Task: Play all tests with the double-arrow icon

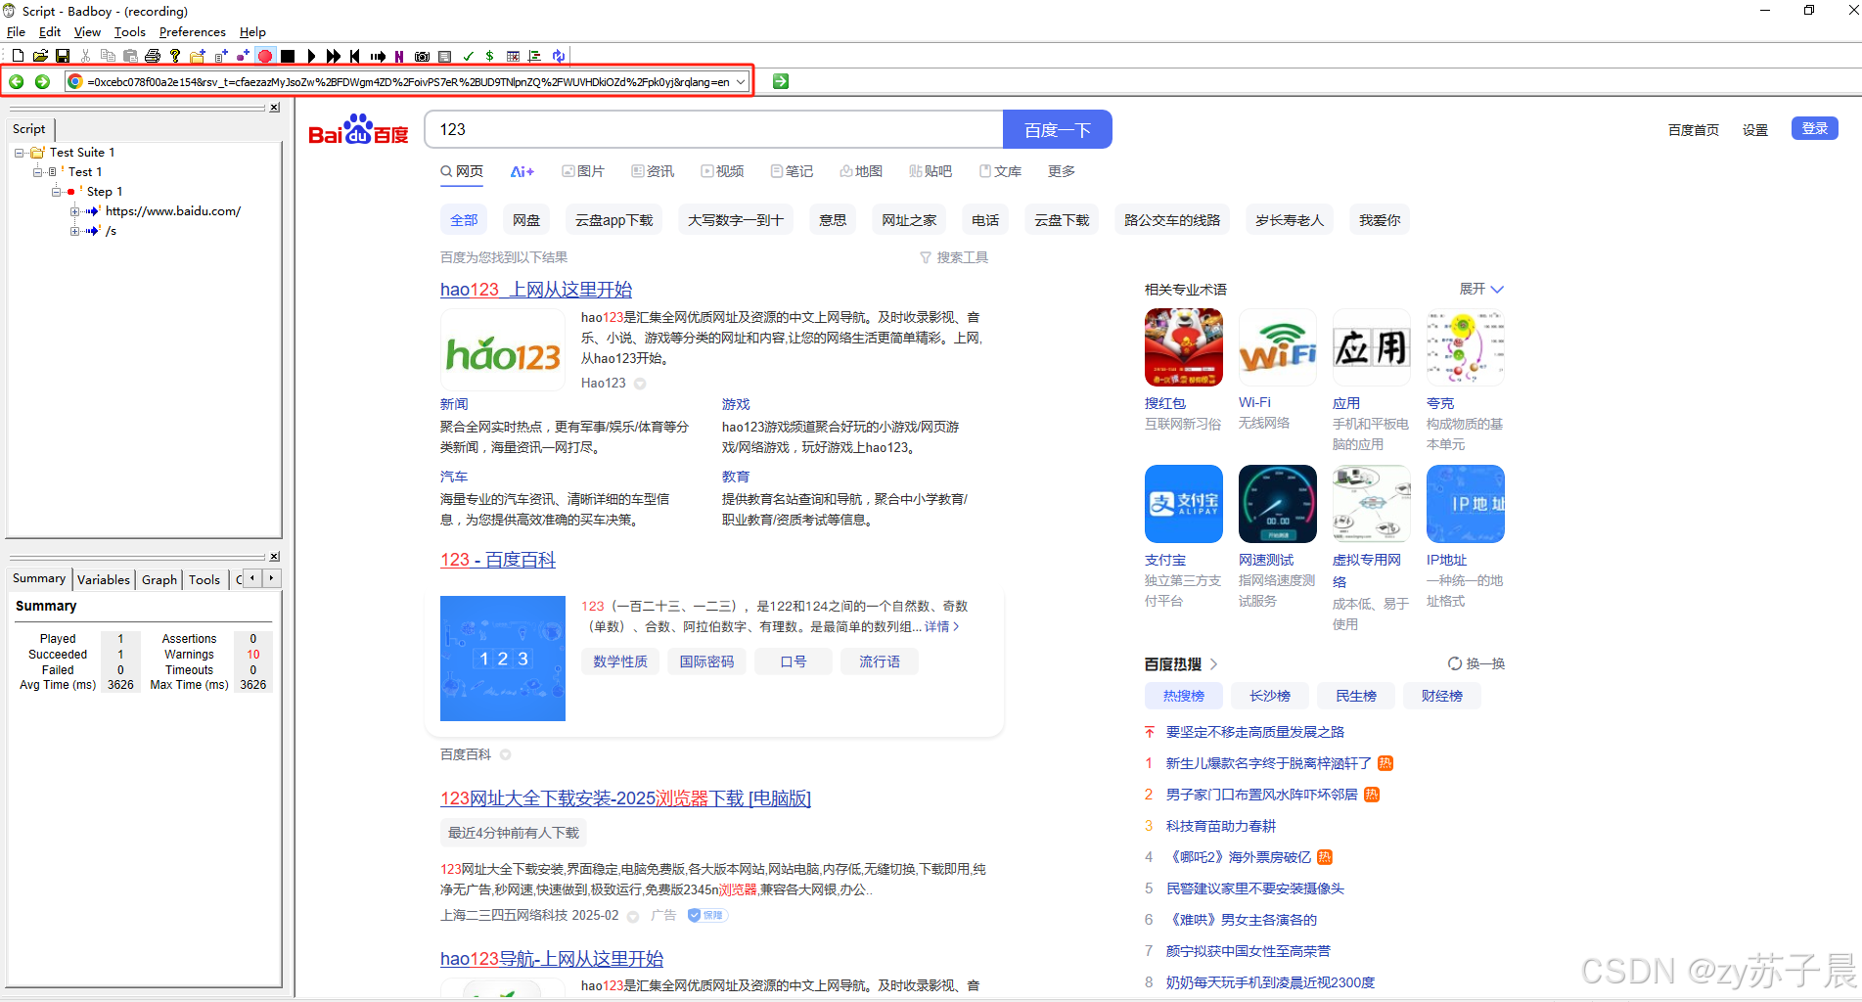Action: [334, 56]
